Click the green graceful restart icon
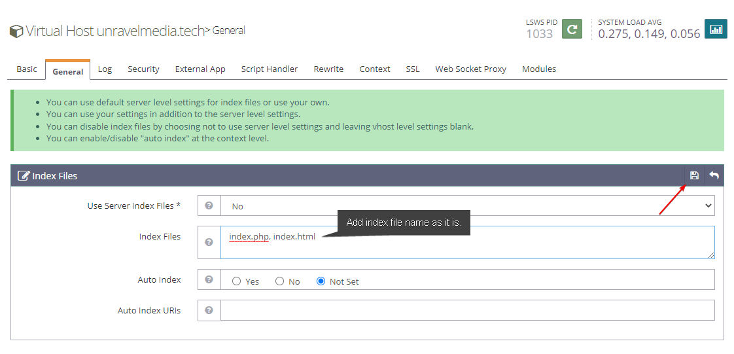This screenshot has width=734, height=354. tap(572, 29)
